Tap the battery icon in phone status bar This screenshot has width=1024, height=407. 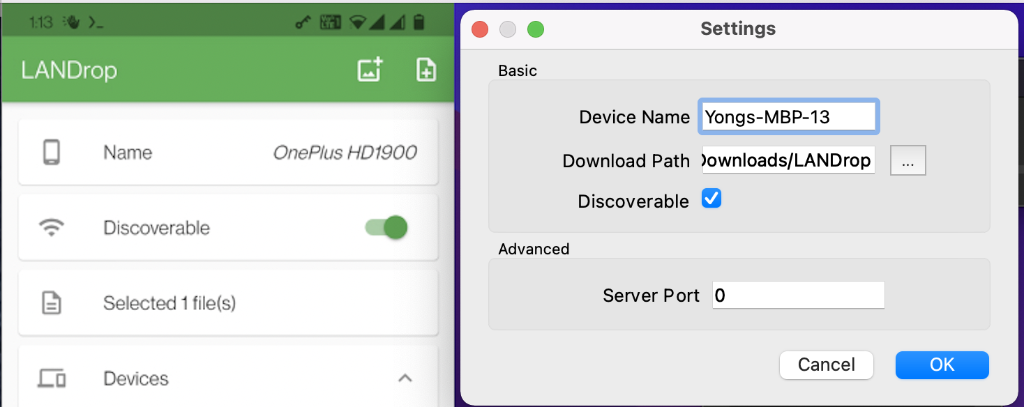click(x=419, y=22)
